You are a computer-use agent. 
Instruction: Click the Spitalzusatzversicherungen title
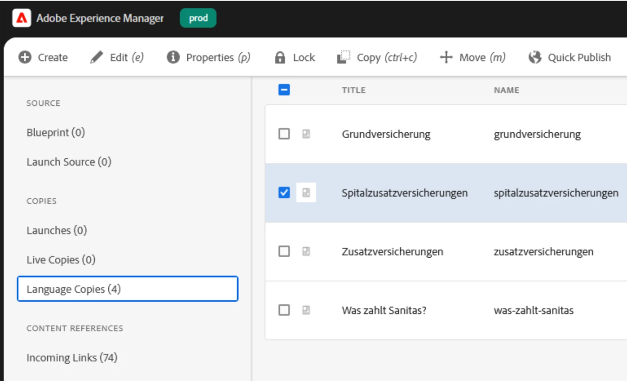point(405,193)
